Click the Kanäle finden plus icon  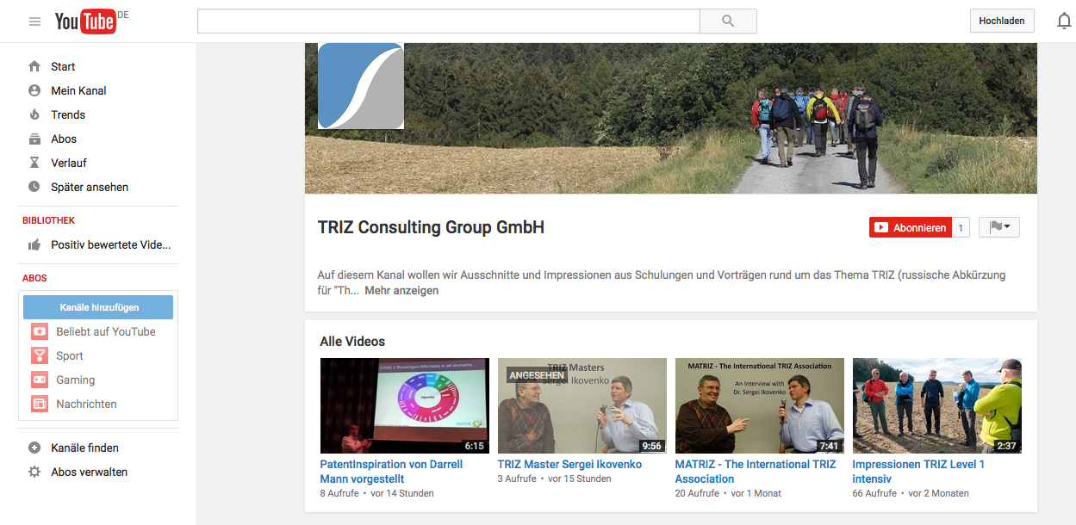34,448
